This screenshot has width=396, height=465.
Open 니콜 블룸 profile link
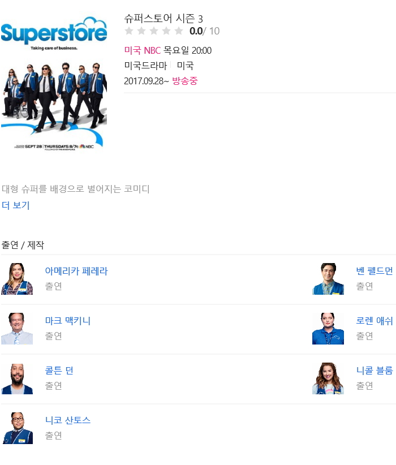click(x=375, y=371)
